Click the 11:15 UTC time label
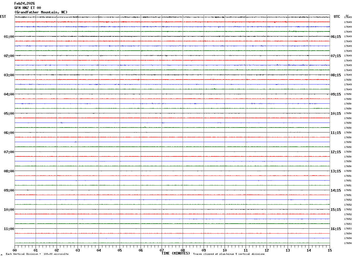 point(336,132)
